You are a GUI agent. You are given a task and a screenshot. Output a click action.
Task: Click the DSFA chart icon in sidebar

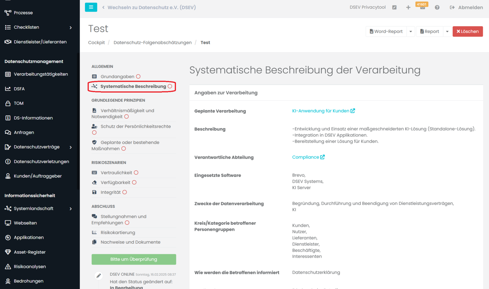coord(8,89)
